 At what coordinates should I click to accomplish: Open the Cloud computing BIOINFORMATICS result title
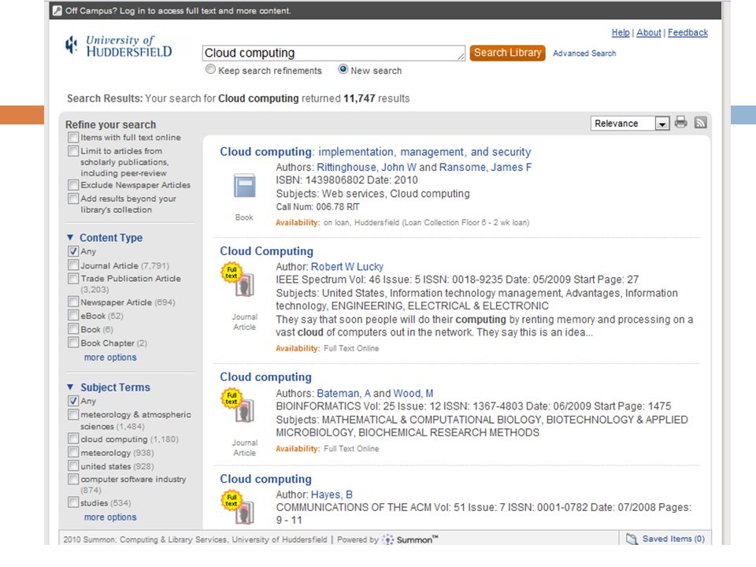265,377
